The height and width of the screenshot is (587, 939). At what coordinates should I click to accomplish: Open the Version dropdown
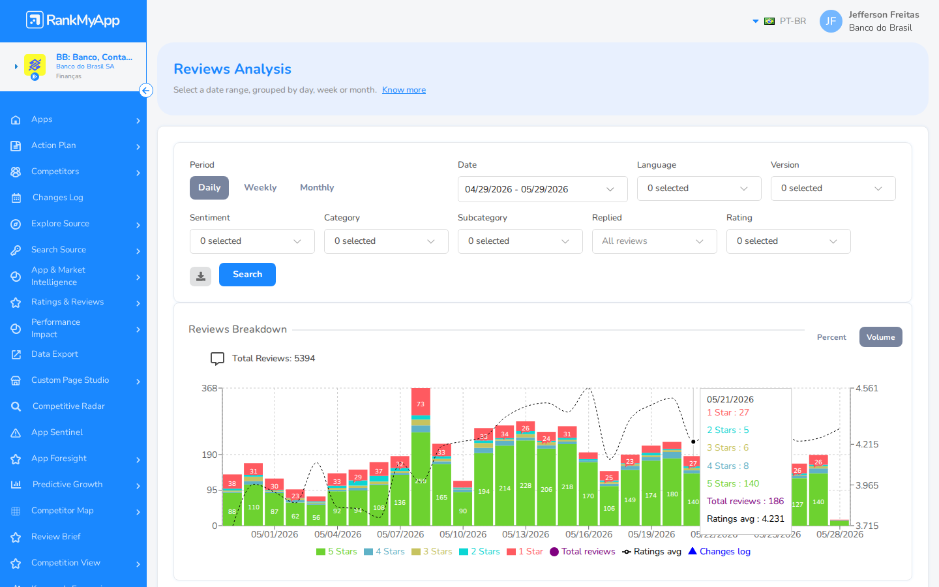click(x=833, y=188)
